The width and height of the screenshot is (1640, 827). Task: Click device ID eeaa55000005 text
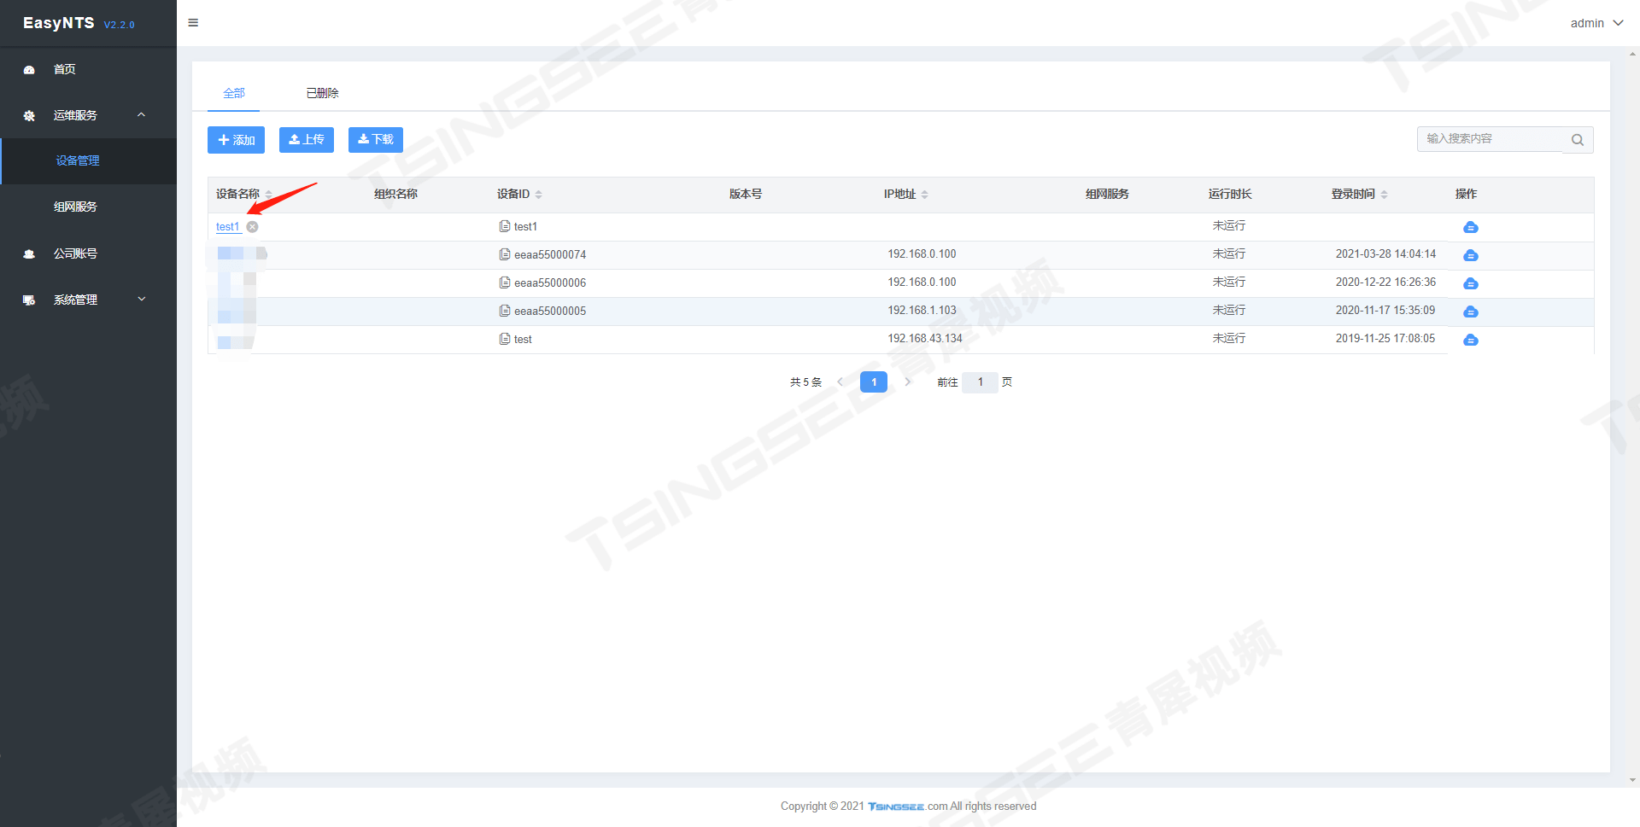550,311
